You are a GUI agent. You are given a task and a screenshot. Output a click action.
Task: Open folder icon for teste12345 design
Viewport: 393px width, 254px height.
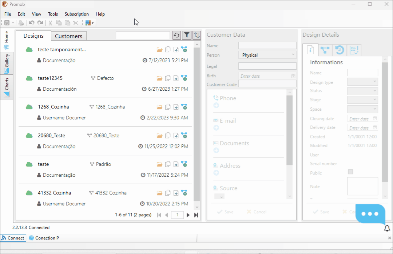159,78
